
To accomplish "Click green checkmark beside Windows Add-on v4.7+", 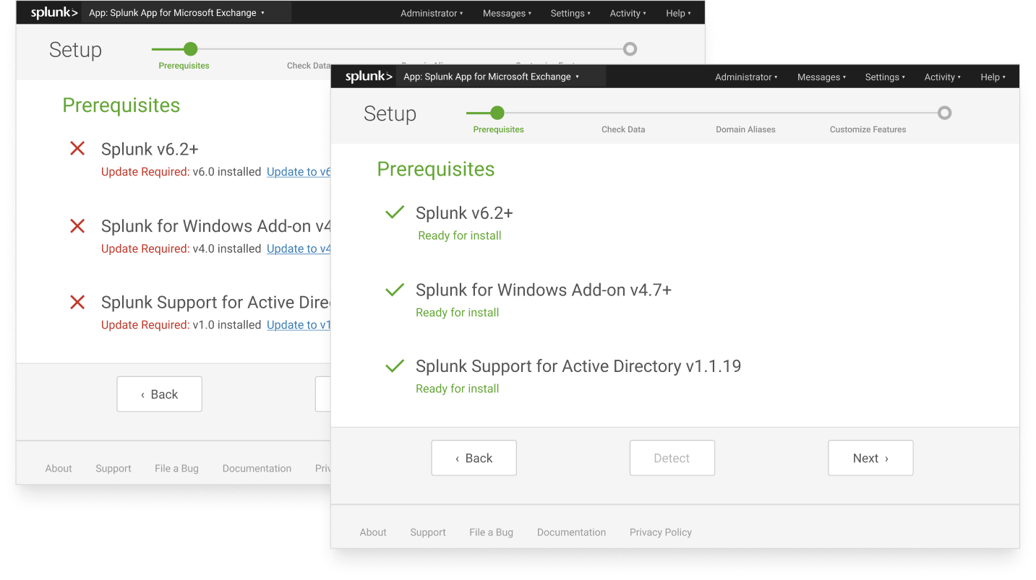I will tap(395, 290).
